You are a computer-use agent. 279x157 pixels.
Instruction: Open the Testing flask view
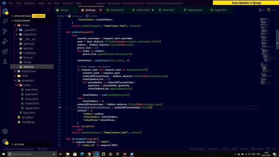[5, 61]
